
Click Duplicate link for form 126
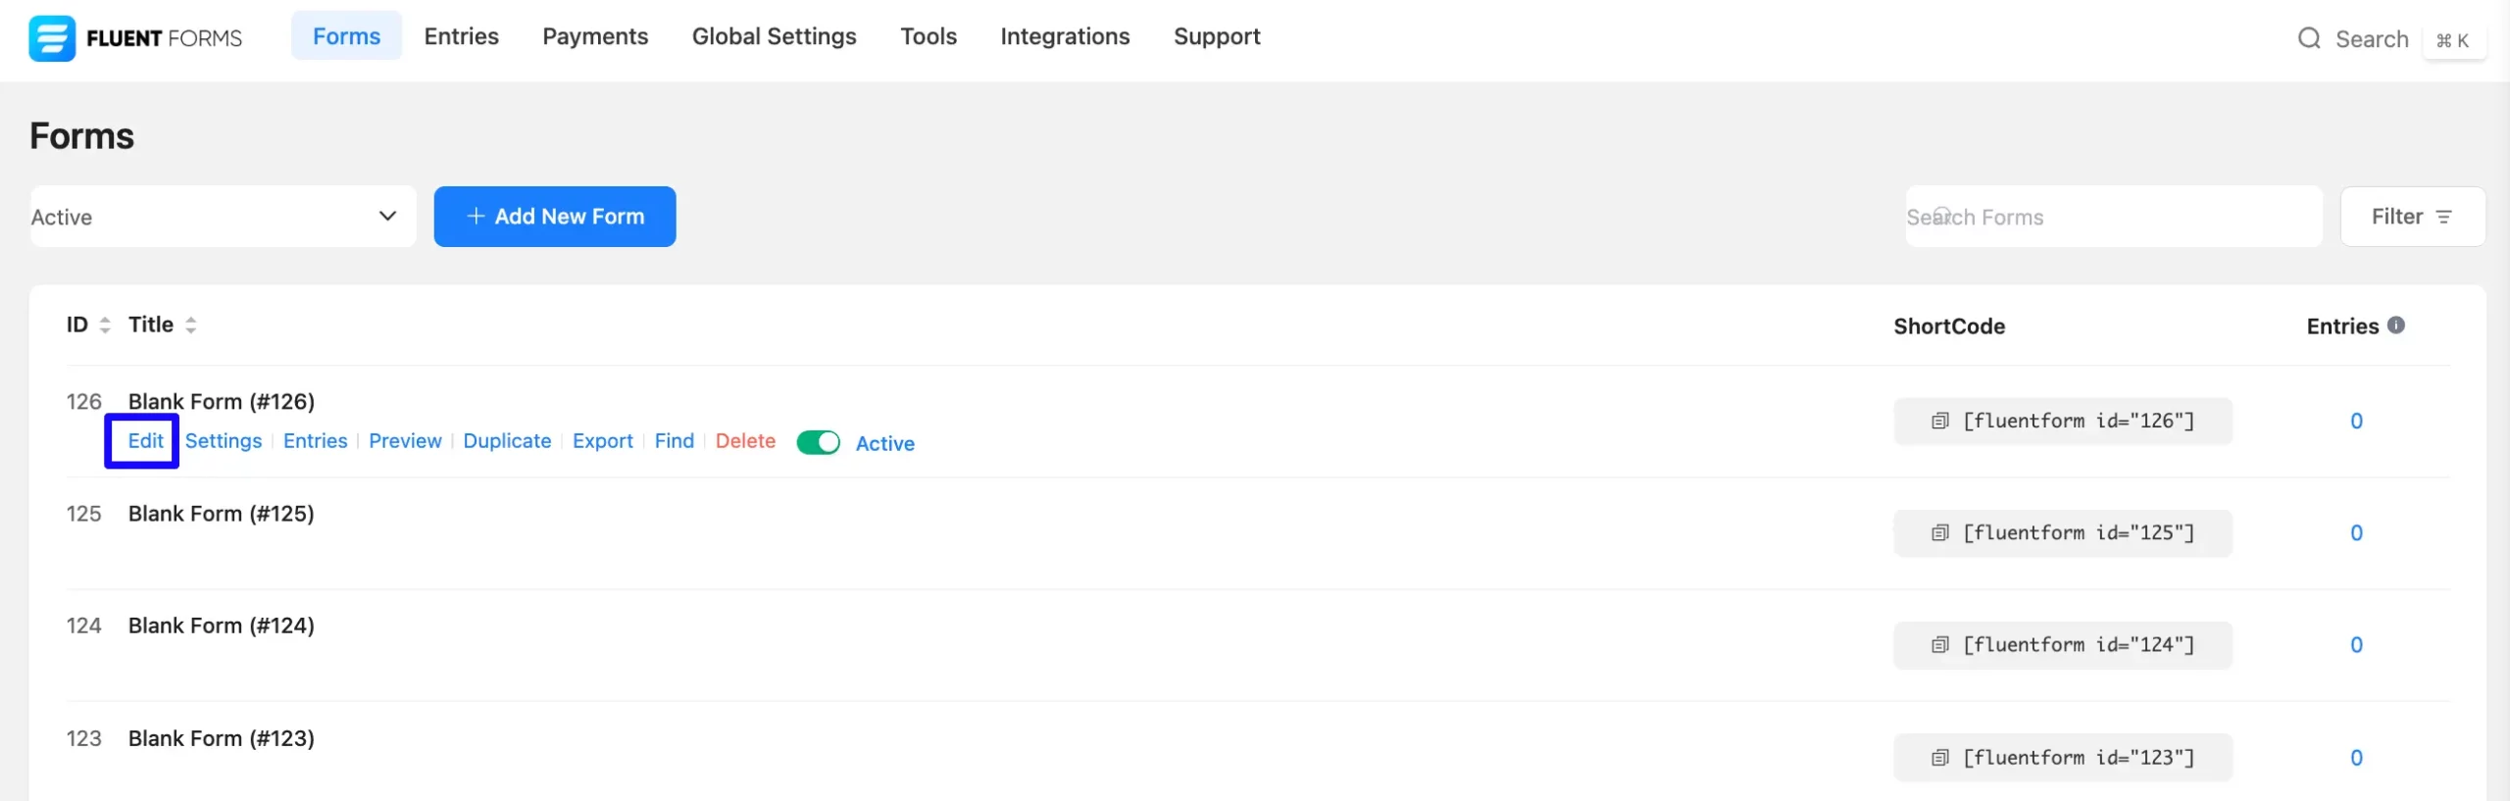[x=507, y=441]
